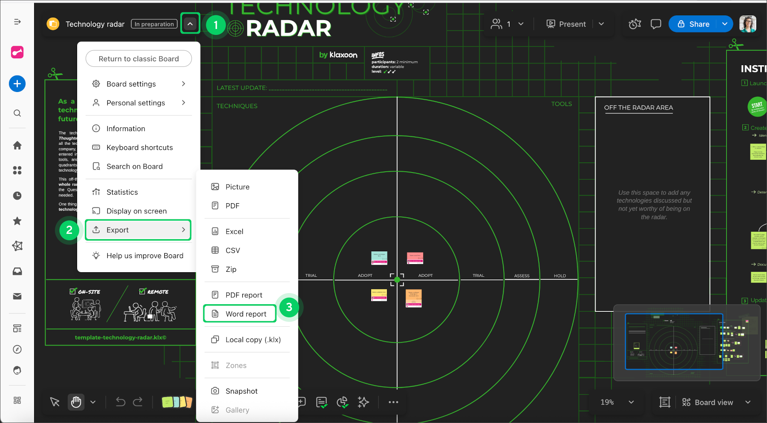Collapse the board menu chevron by title

tap(190, 24)
